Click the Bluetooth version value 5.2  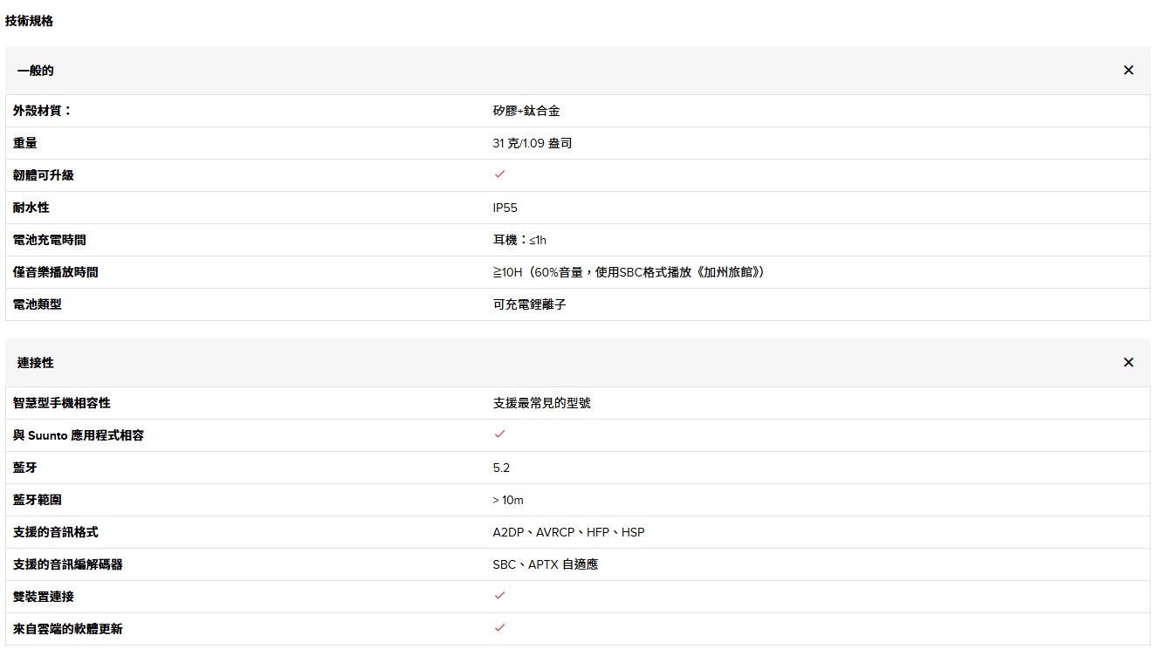pyautogui.click(x=501, y=468)
